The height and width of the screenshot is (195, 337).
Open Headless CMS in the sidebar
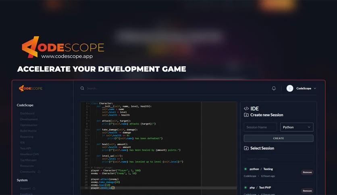coord(29,154)
